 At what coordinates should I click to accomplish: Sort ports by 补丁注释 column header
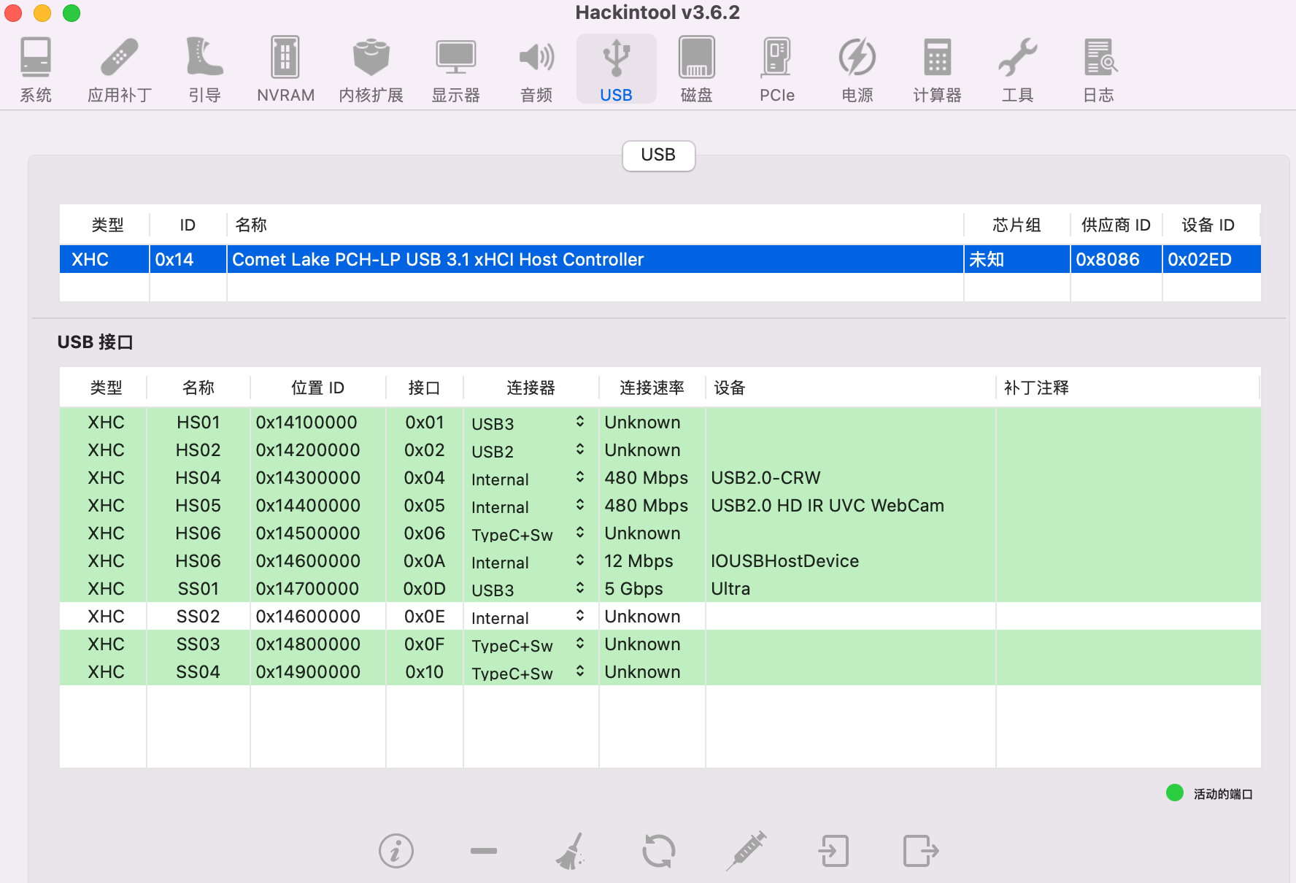point(1128,387)
